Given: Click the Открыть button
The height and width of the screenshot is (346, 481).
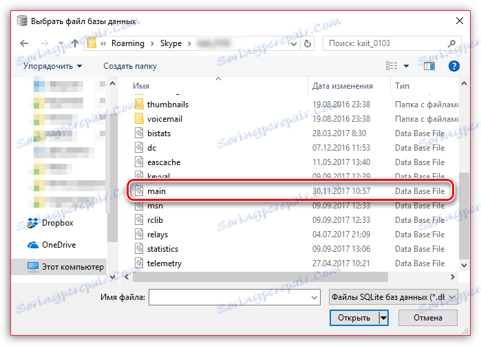Looking at the screenshot, I should (354, 318).
